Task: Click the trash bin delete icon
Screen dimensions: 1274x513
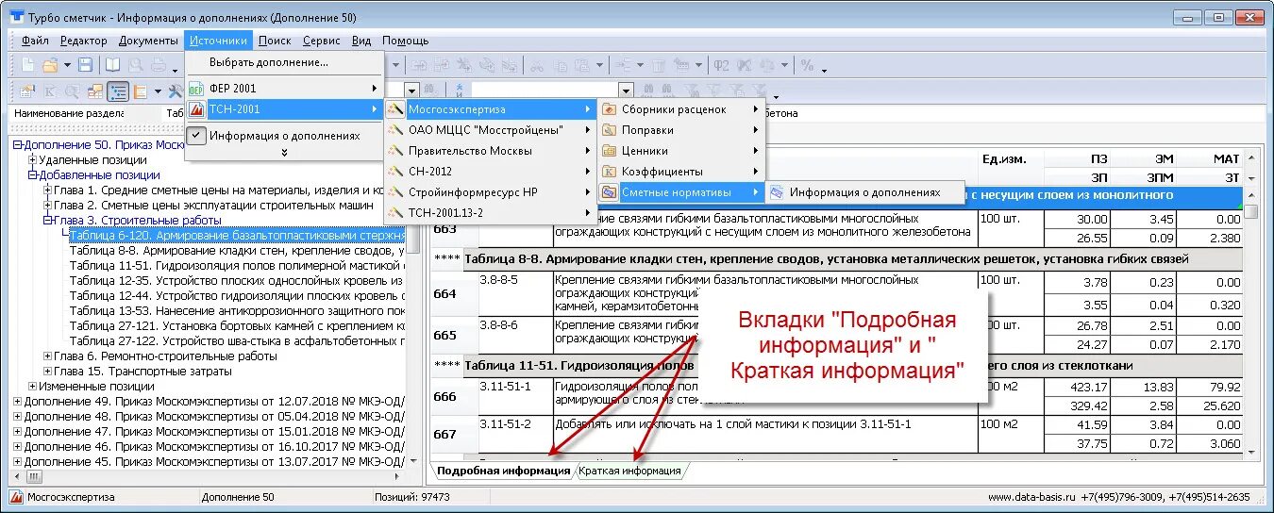Action: pyautogui.click(x=659, y=65)
